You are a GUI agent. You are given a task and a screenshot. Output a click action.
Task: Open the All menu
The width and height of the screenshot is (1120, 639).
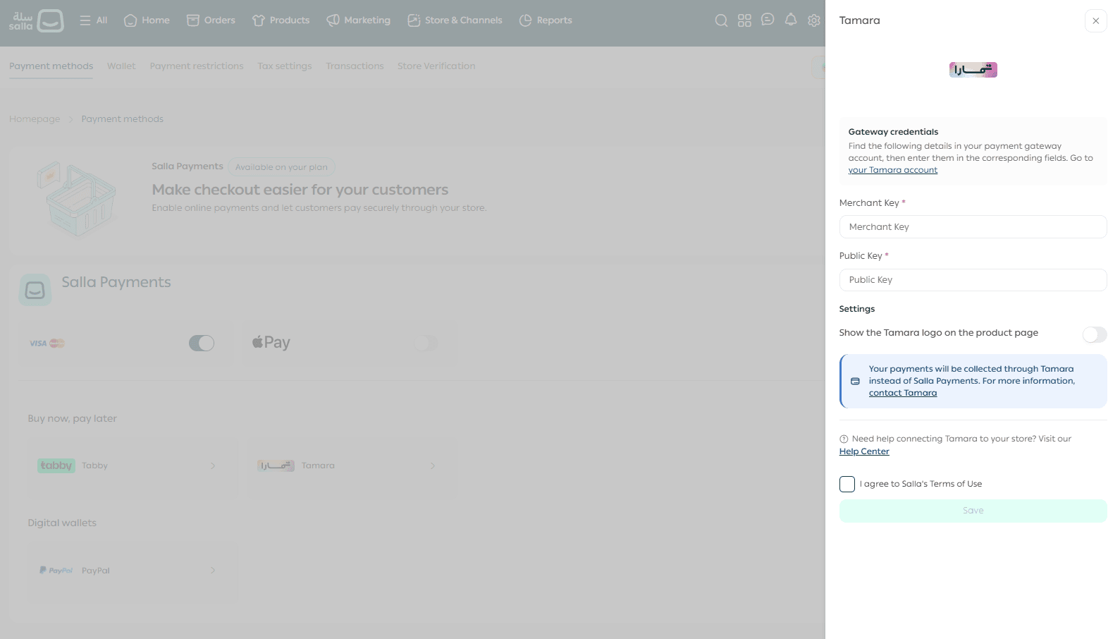click(94, 20)
